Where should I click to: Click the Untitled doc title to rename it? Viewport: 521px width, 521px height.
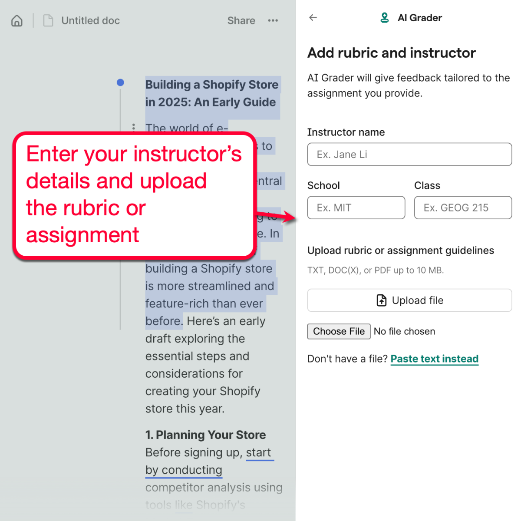coord(90,20)
